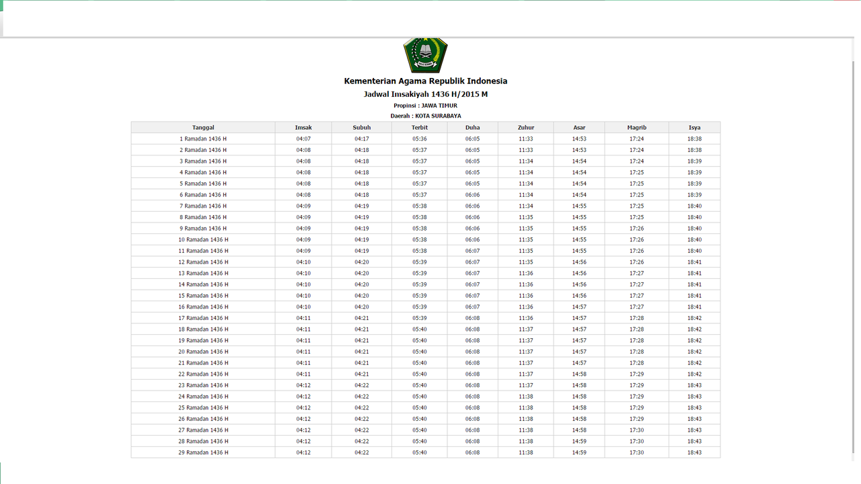This screenshot has height=484, width=861.
Task: Select the 14 Ramadan 1436 H date cell
Action: 203,284
